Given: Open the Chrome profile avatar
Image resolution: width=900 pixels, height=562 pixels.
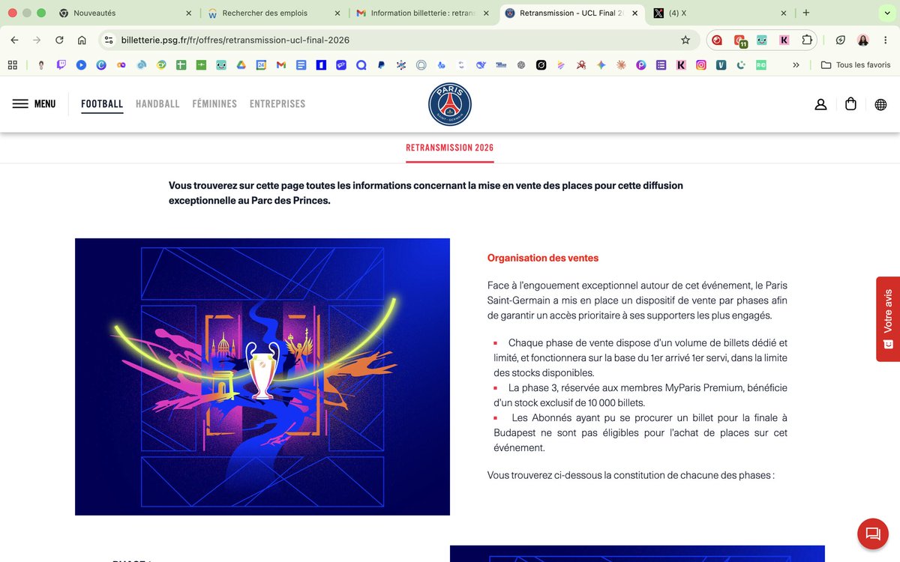Looking at the screenshot, I should (863, 40).
